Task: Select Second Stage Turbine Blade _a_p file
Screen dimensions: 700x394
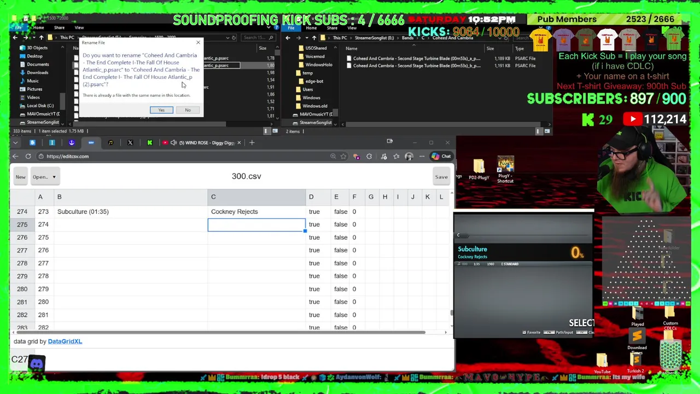Action: (x=417, y=58)
